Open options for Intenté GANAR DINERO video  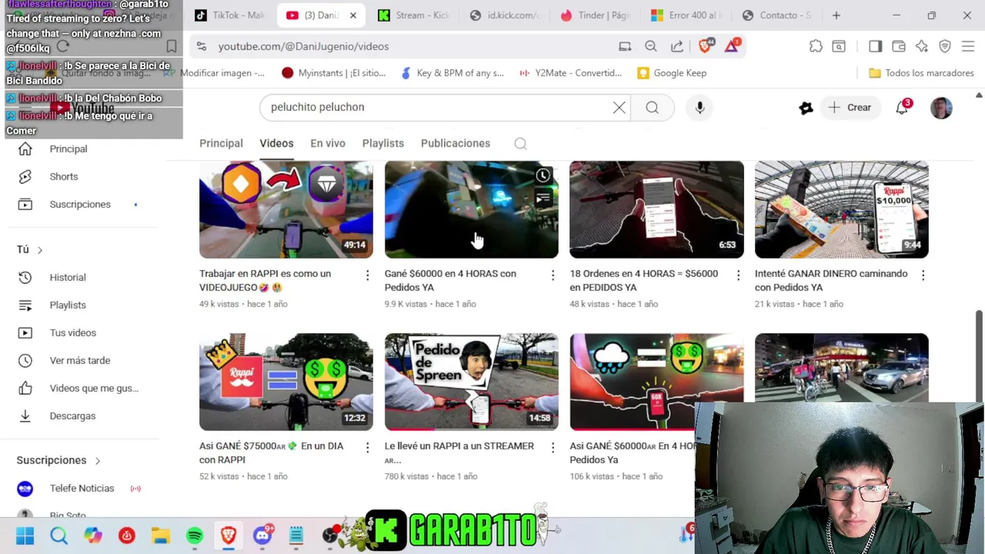pyautogui.click(x=923, y=275)
